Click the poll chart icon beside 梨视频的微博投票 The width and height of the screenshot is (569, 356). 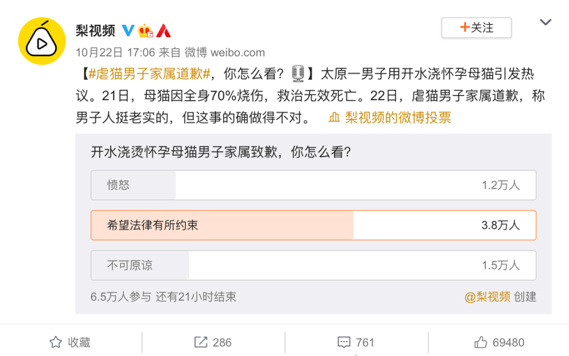tap(334, 118)
